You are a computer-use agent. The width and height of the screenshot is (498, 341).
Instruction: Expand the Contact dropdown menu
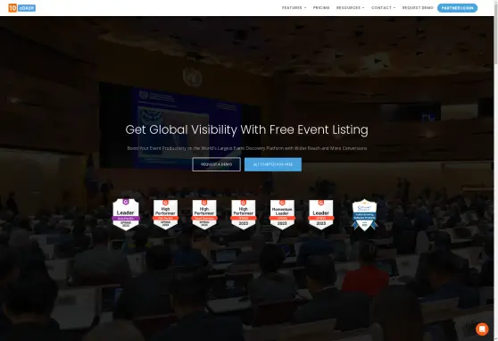384,8
